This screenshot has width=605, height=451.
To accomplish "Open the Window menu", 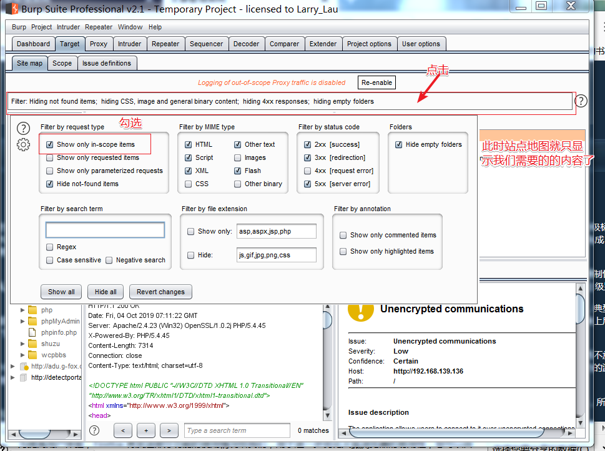I will (x=130, y=27).
